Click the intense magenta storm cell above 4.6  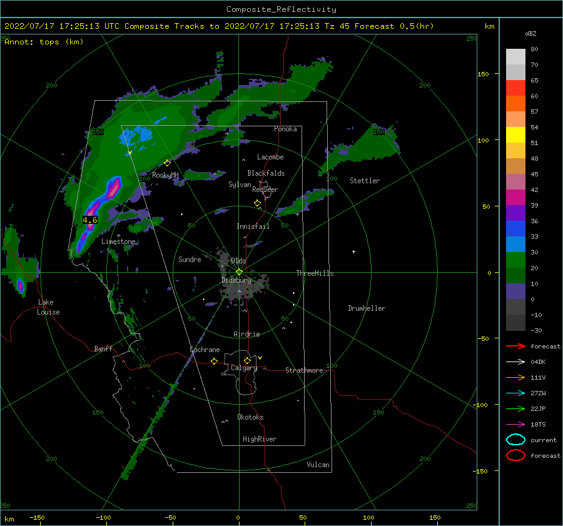[x=114, y=187]
